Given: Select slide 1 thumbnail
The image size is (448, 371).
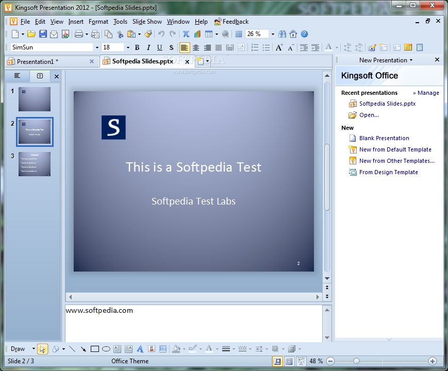Looking at the screenshot, I should pos(35,99).
